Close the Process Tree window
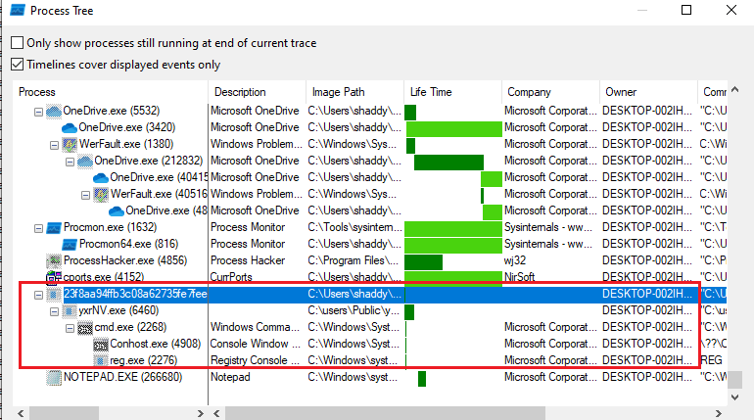Screen dimensions: 754x420 click(731, 10)
